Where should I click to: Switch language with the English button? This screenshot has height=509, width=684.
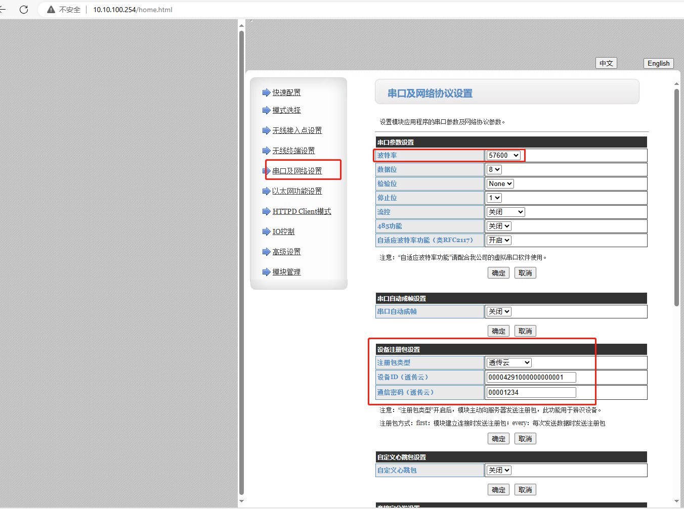(658, 63)
